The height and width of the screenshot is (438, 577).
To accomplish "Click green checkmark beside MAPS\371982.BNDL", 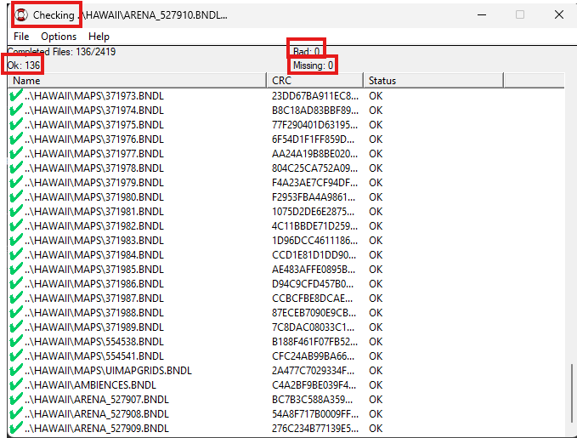I will coord(16,226).
